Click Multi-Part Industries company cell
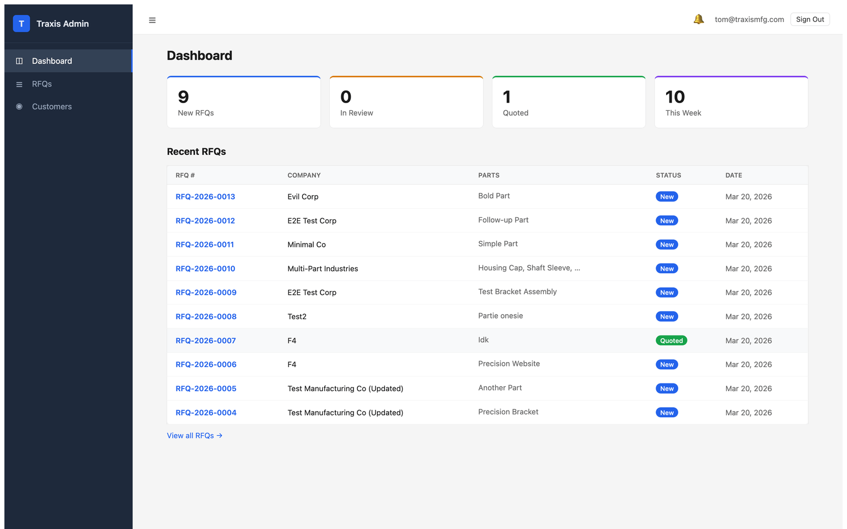Image resolution: width=847 pixels, height=529 pixels. [323, 269]
